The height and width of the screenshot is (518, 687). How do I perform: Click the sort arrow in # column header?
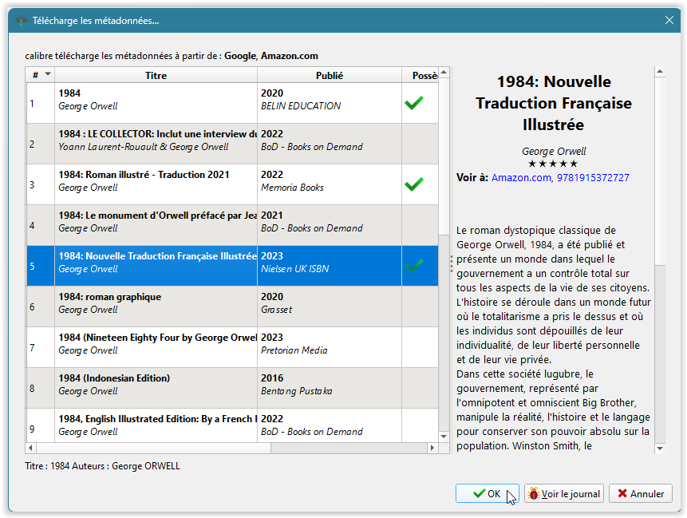point(48,75)
